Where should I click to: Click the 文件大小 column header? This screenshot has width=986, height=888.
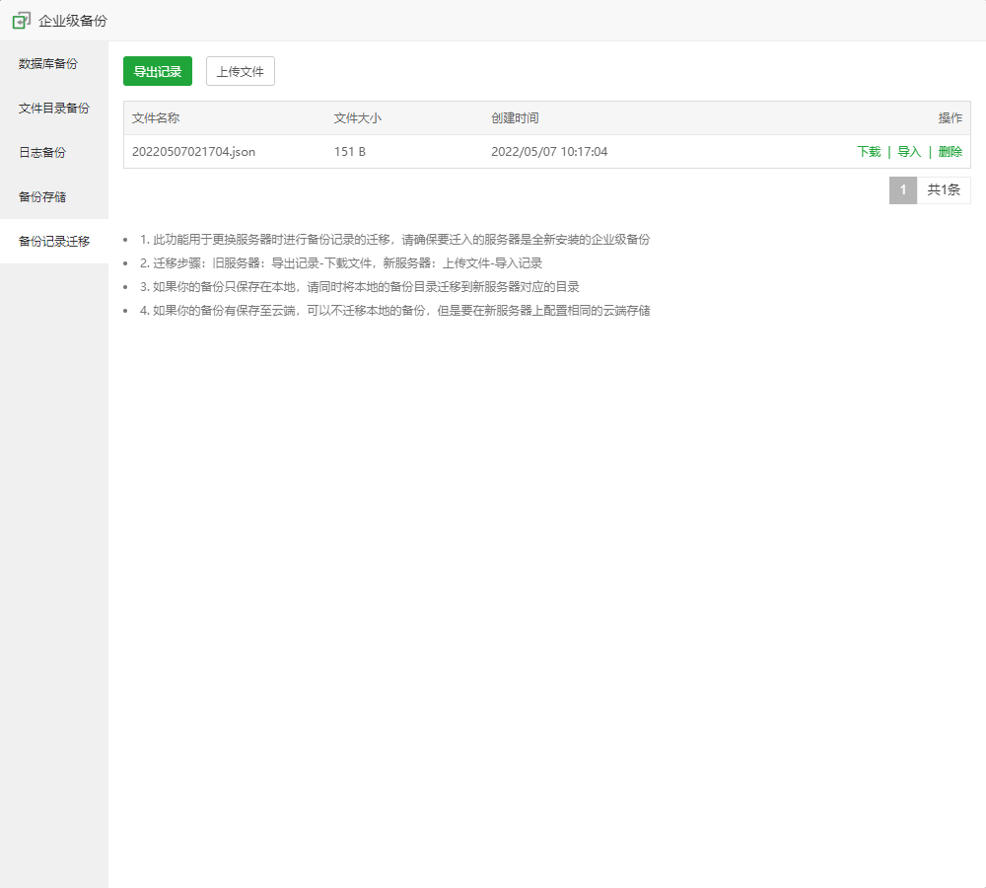tap(358, 118)
